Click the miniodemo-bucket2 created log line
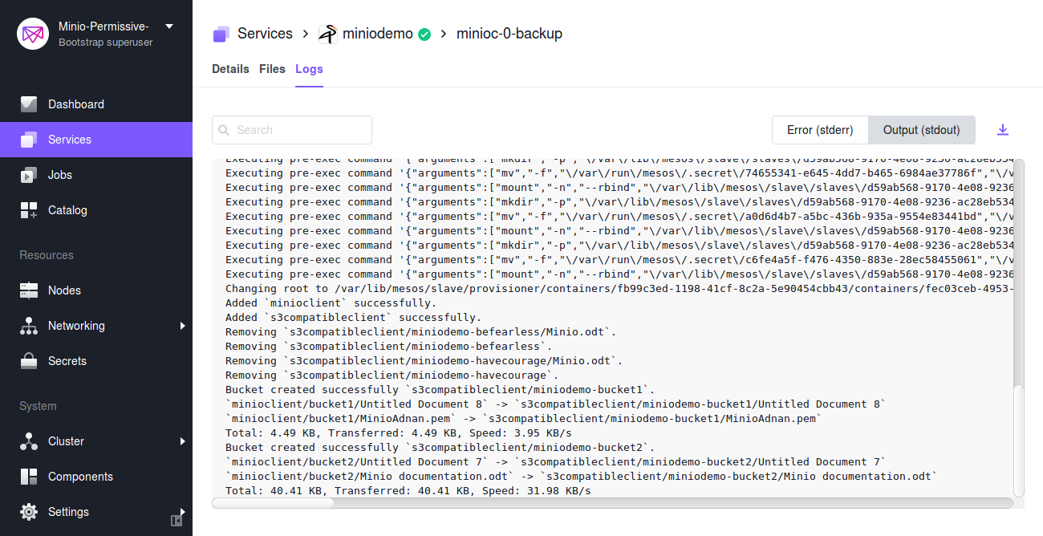1043x536 pixels. click(440, 448)
